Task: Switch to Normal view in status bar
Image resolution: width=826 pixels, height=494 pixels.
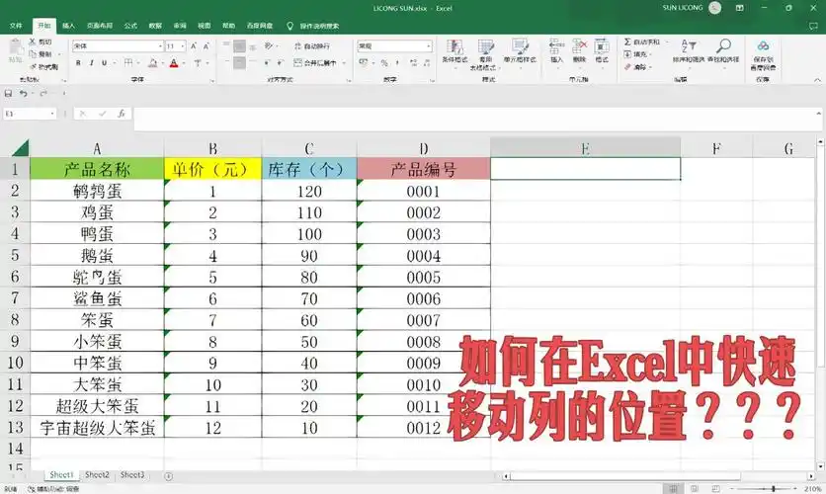Action: (673, 489)
